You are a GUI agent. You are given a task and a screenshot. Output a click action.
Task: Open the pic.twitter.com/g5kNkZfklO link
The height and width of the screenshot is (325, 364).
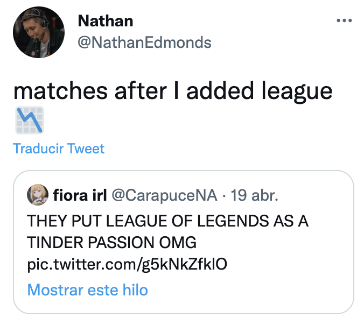coord(131,265)
